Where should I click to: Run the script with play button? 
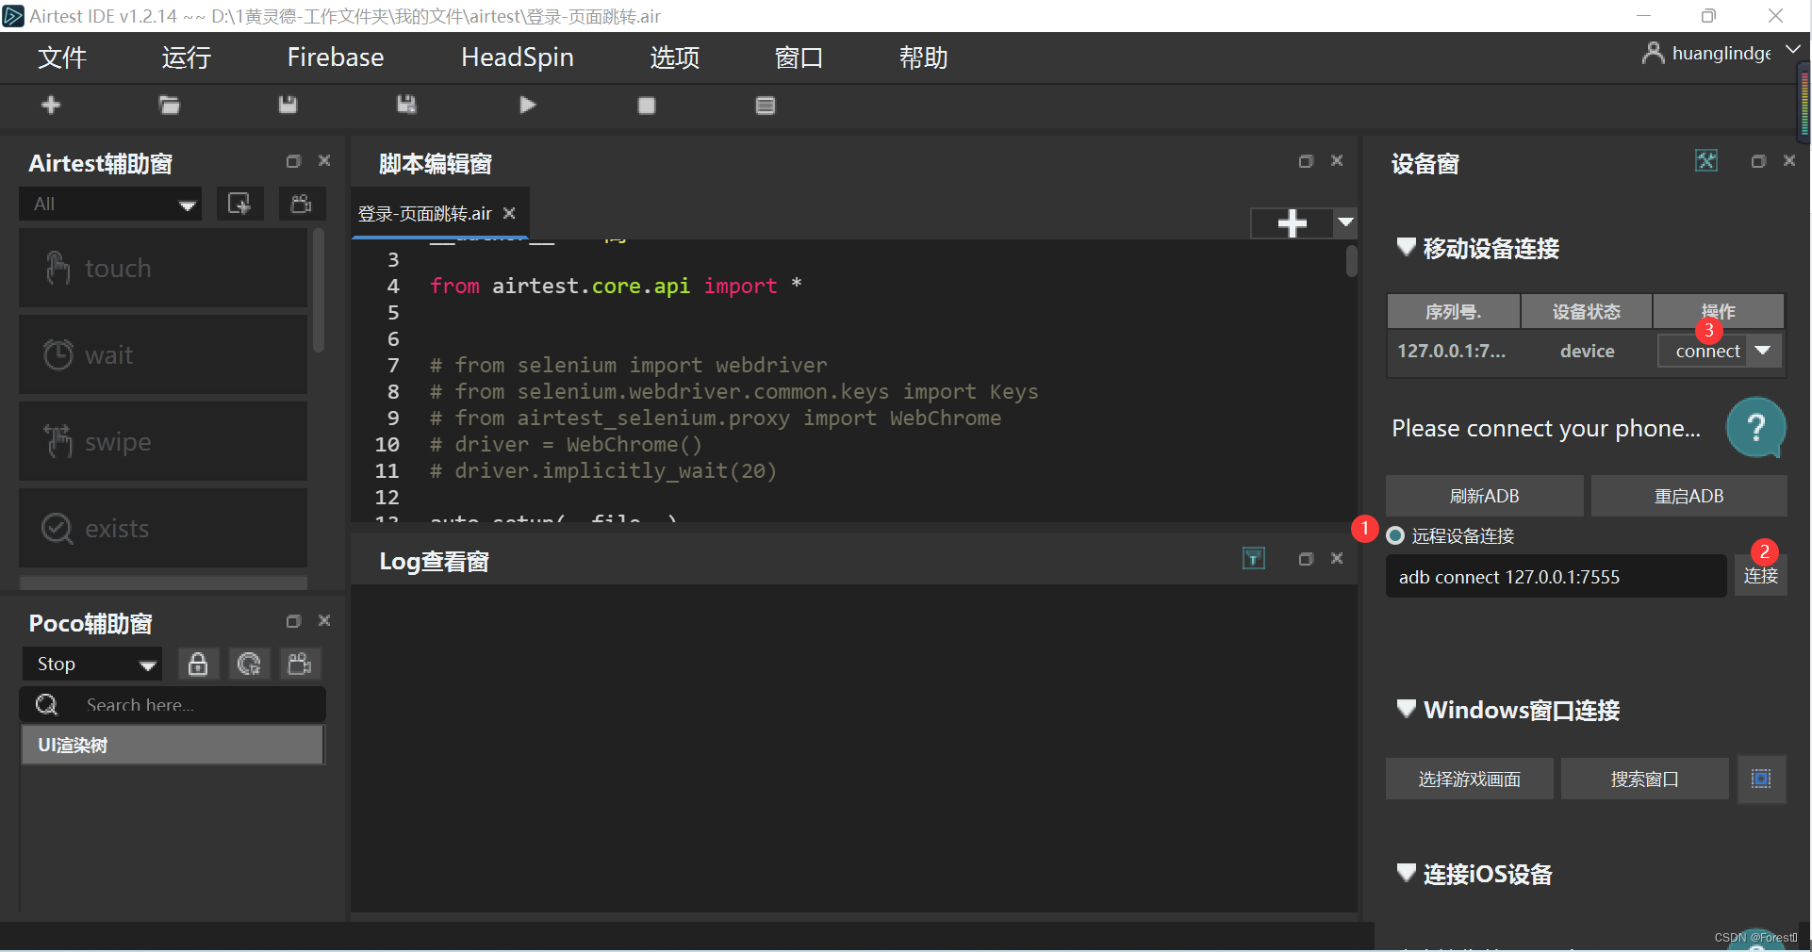(x=528, y=105)
